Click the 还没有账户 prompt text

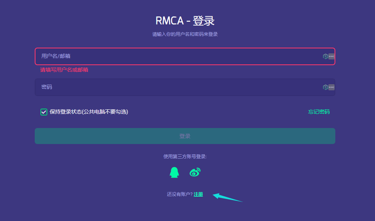pos(179,194)
